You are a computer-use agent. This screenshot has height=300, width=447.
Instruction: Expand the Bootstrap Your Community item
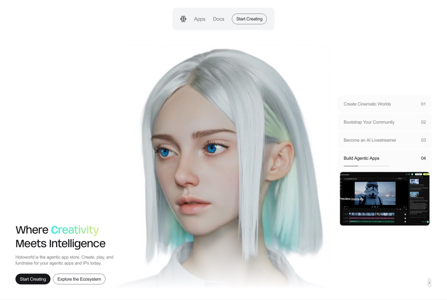pos(384,122)
